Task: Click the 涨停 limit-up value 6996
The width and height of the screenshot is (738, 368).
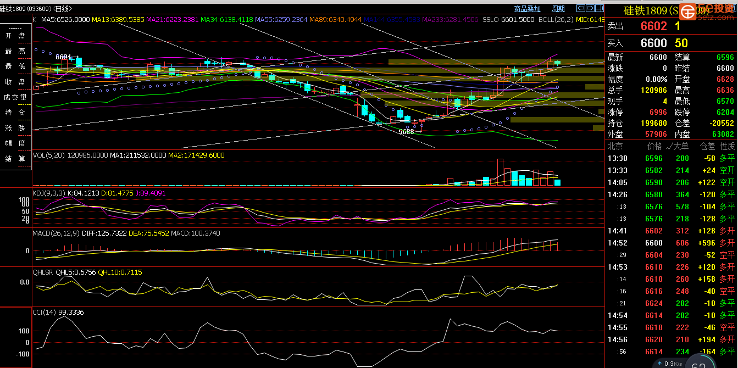Action: coord(658,113)
